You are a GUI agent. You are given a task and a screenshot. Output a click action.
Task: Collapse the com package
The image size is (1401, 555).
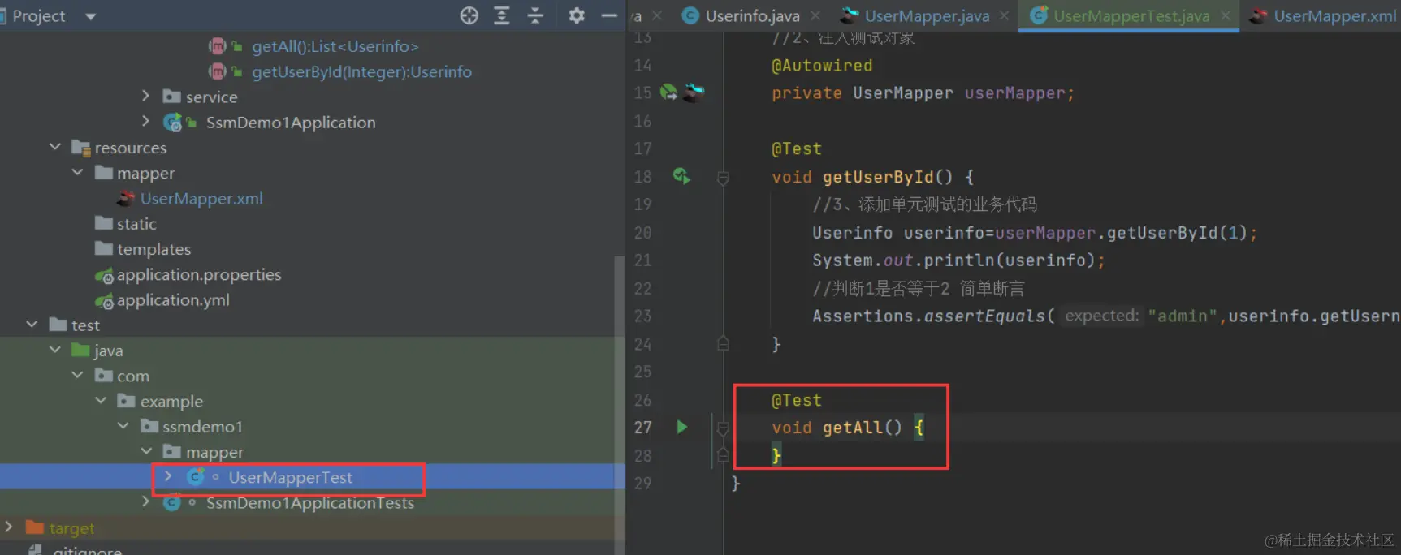click(77, 375)
